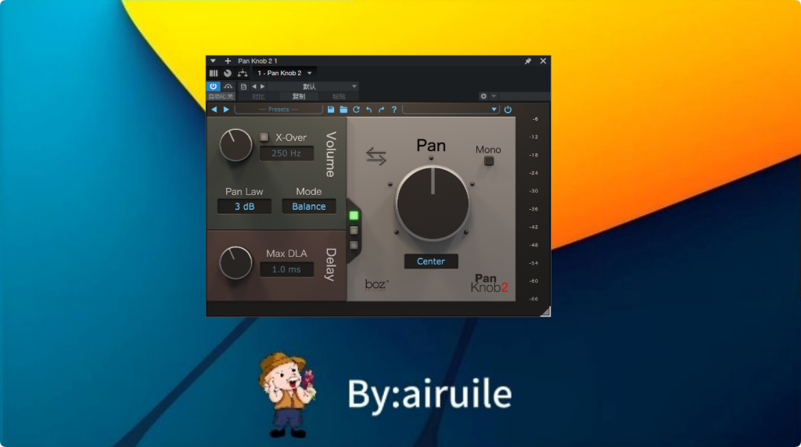Save preset using the blue floppy disk icon

click(331, 110)
